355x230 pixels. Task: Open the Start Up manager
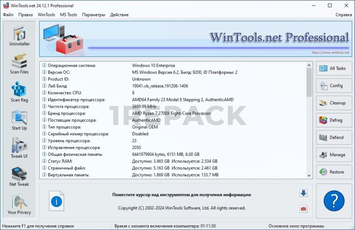[19, 120]
